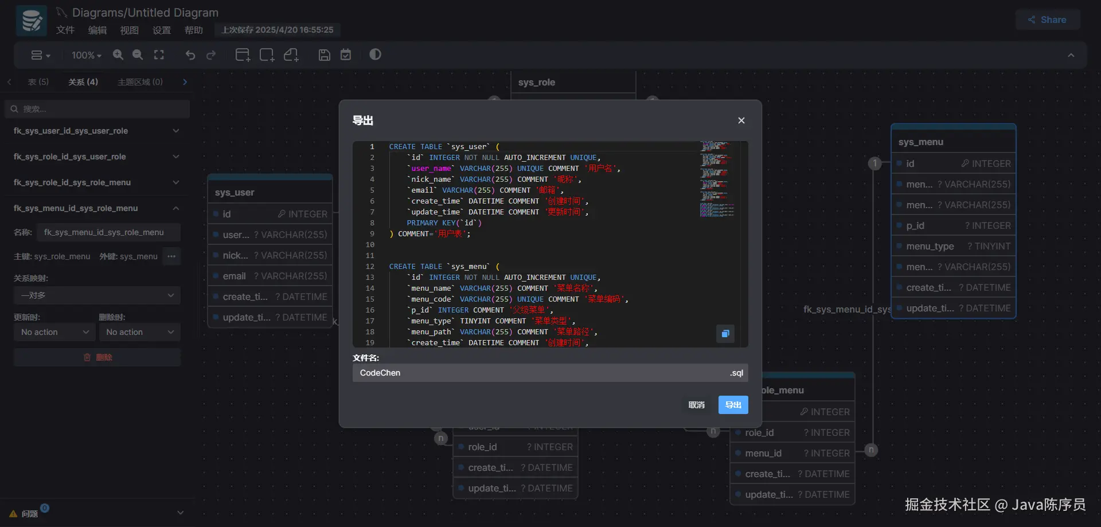Enter fullscreen using the toolbar icon

pyautogui.click(x=159, y=54)
